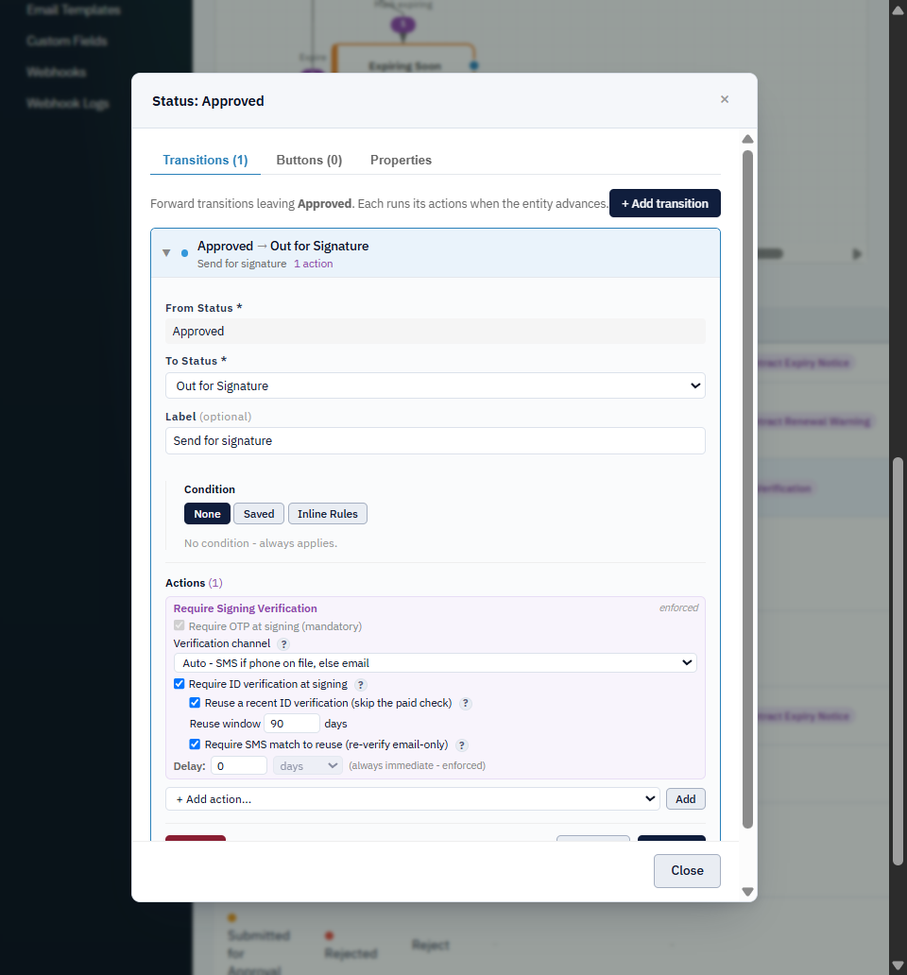The height and width of the screenshot is (975, 907).
Task: Click Custom Fields in the background sidebar
Action: tap(67, 41)
